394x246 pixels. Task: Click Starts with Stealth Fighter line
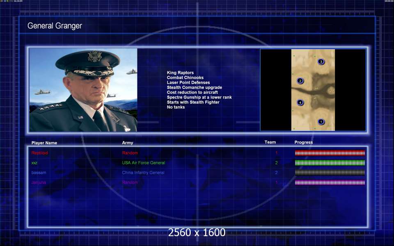tap(193, 102)
